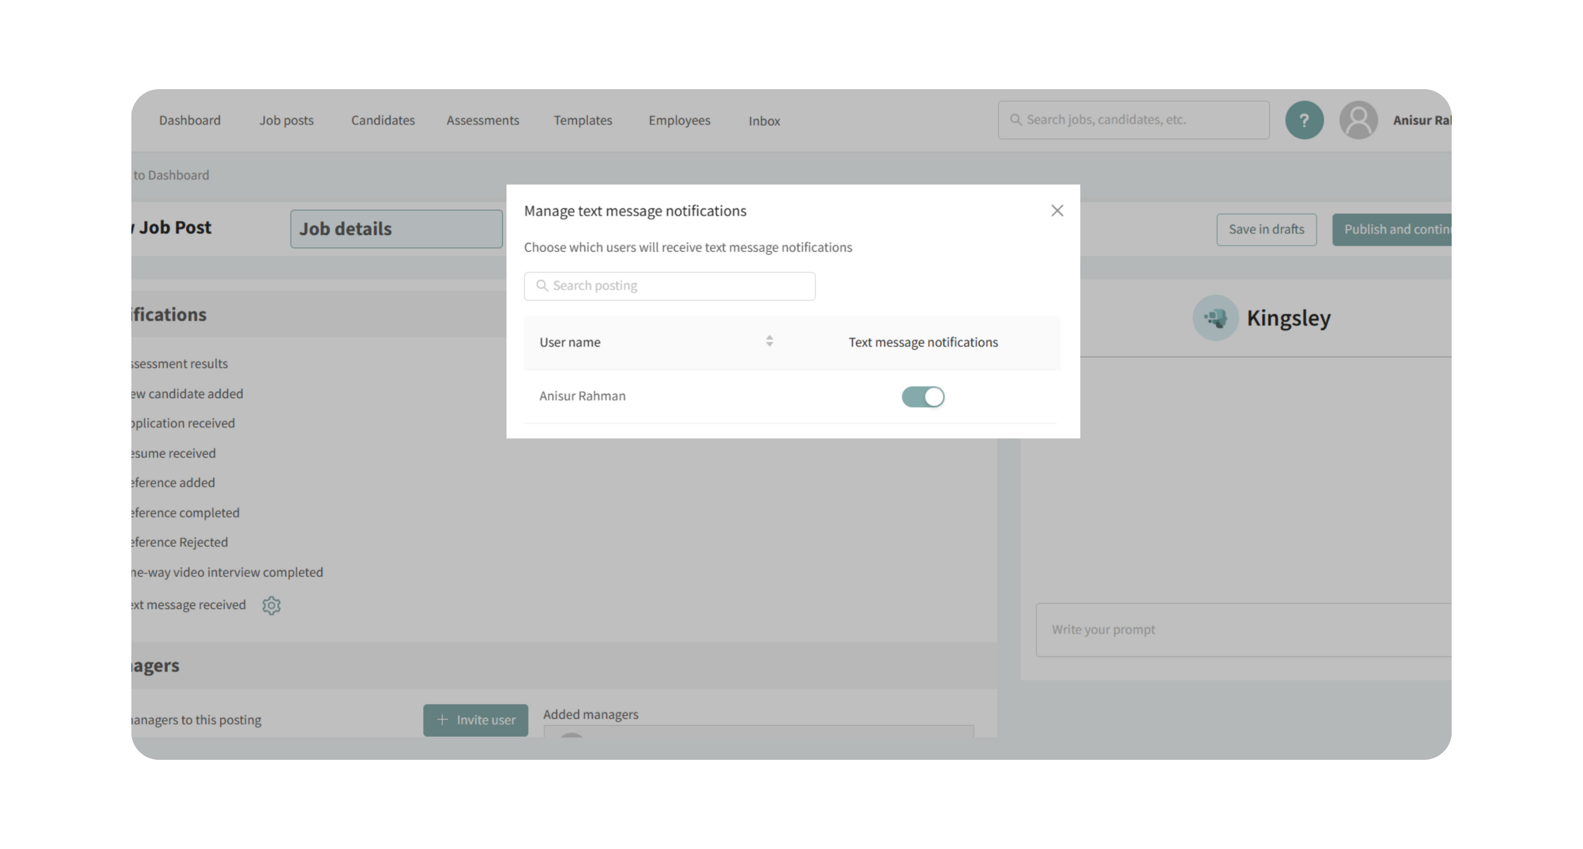This screenshot has width=1583, height=849.
Task: Sort by User name column arrows
Action: coord(769,341)
